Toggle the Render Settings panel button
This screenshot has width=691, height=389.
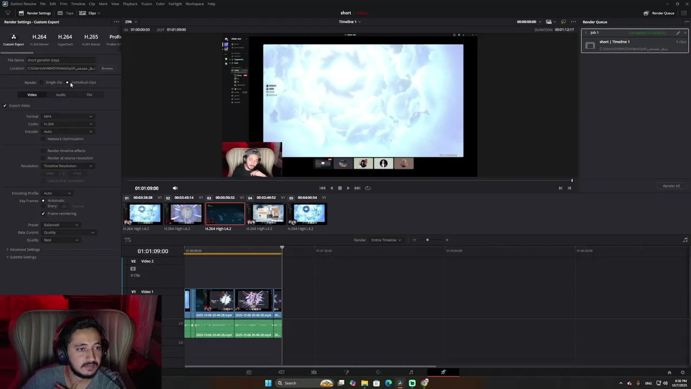point(35,13)
